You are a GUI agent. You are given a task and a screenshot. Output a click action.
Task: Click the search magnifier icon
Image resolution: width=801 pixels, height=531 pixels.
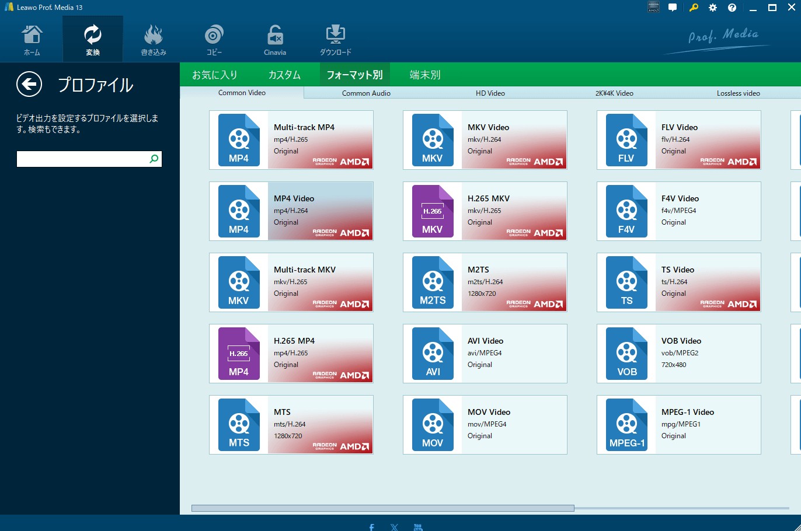click(x=154, y=159)
